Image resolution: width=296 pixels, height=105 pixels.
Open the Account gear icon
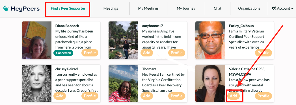pyautogui.click(x=274, y=8)
